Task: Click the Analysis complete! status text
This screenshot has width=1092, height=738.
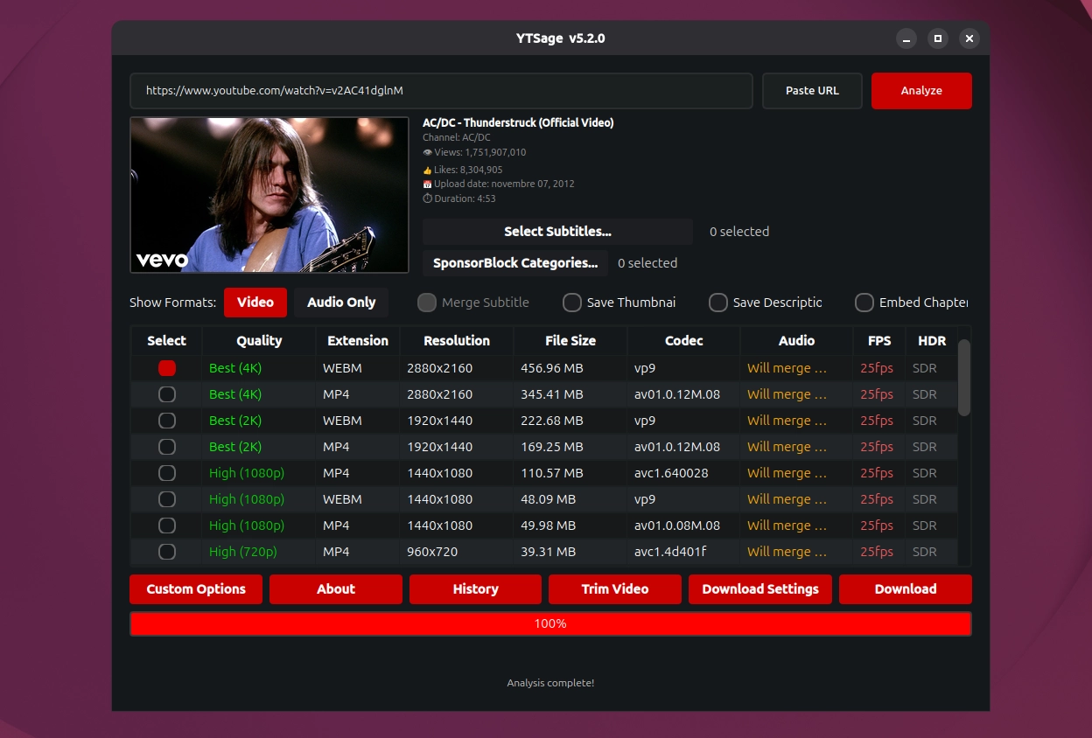Action: pyautogui.click(x=550, y=683)
